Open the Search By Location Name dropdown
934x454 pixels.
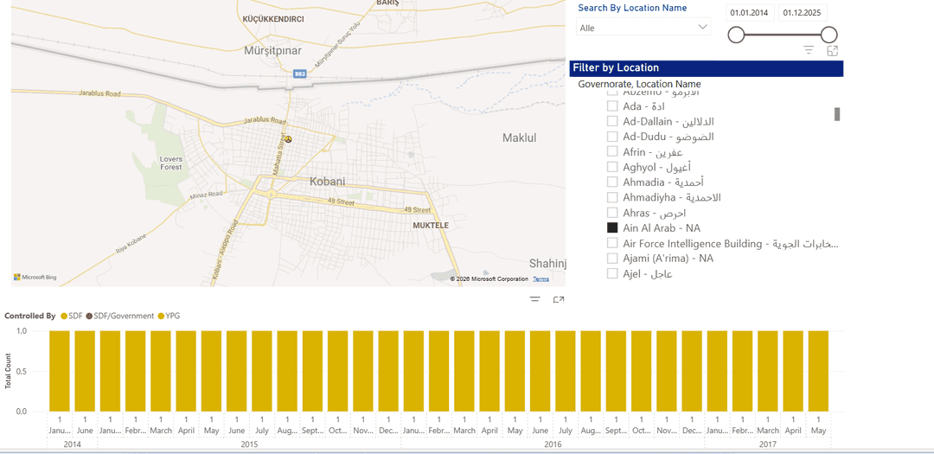click(x=643, y=28)
